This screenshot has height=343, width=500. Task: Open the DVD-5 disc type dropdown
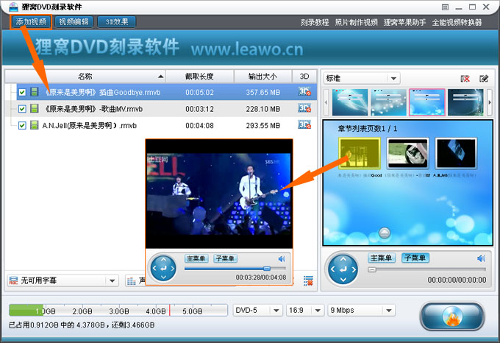[257, 310]
